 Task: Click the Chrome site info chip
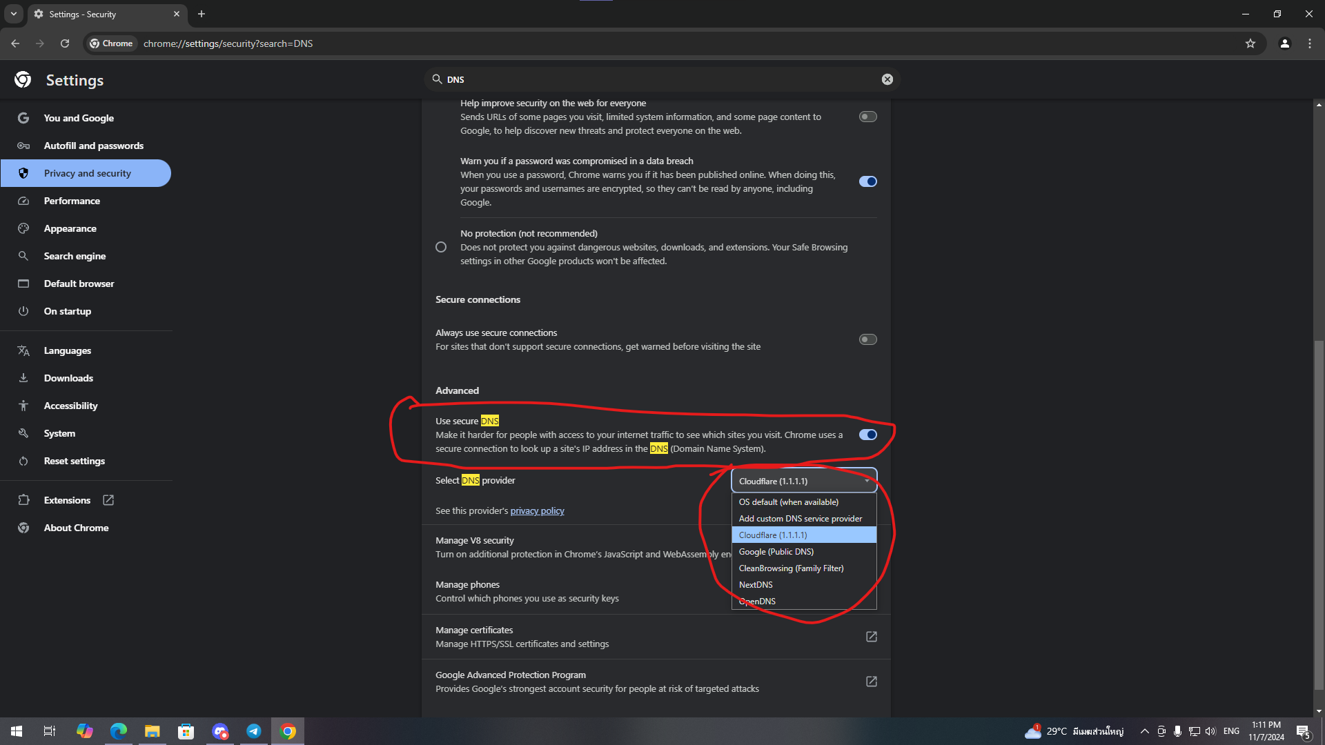(x=111, y=43)
